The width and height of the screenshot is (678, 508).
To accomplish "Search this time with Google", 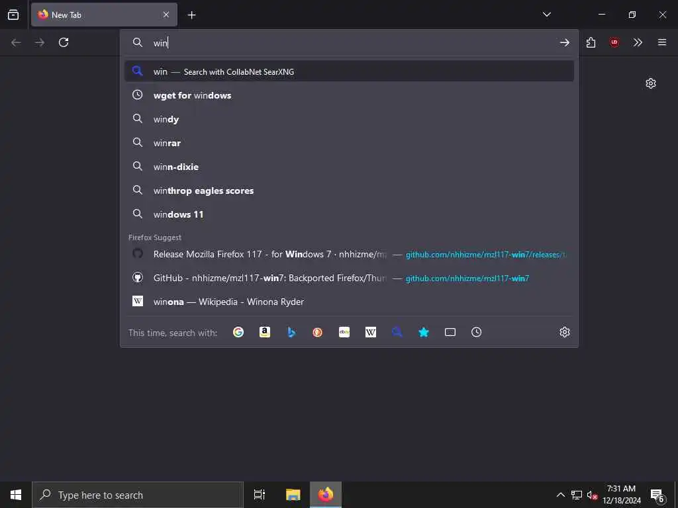I will [238, 332].
